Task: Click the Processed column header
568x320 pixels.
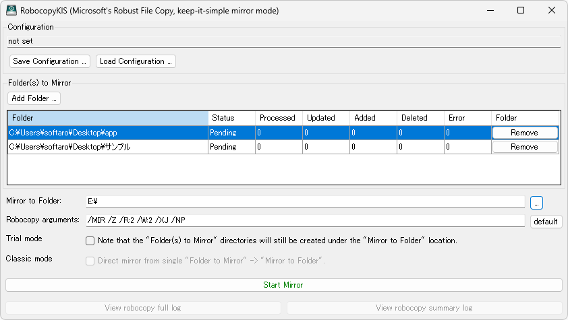Action: point(277,118)
